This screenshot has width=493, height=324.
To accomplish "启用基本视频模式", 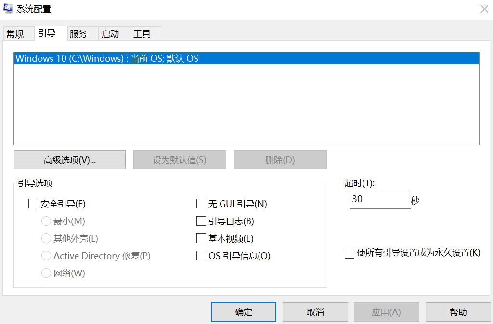I will [x=201, y=238].
